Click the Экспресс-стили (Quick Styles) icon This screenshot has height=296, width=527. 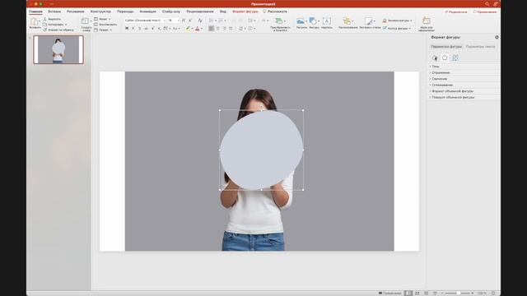point(369,21)
